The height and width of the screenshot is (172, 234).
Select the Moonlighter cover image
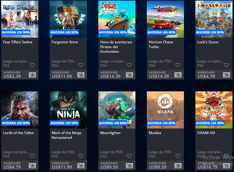pyautogui.click(x=117, y=110)
